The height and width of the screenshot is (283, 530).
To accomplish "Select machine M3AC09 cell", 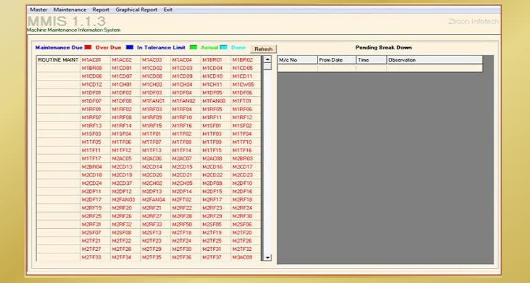I will (246, 257).
